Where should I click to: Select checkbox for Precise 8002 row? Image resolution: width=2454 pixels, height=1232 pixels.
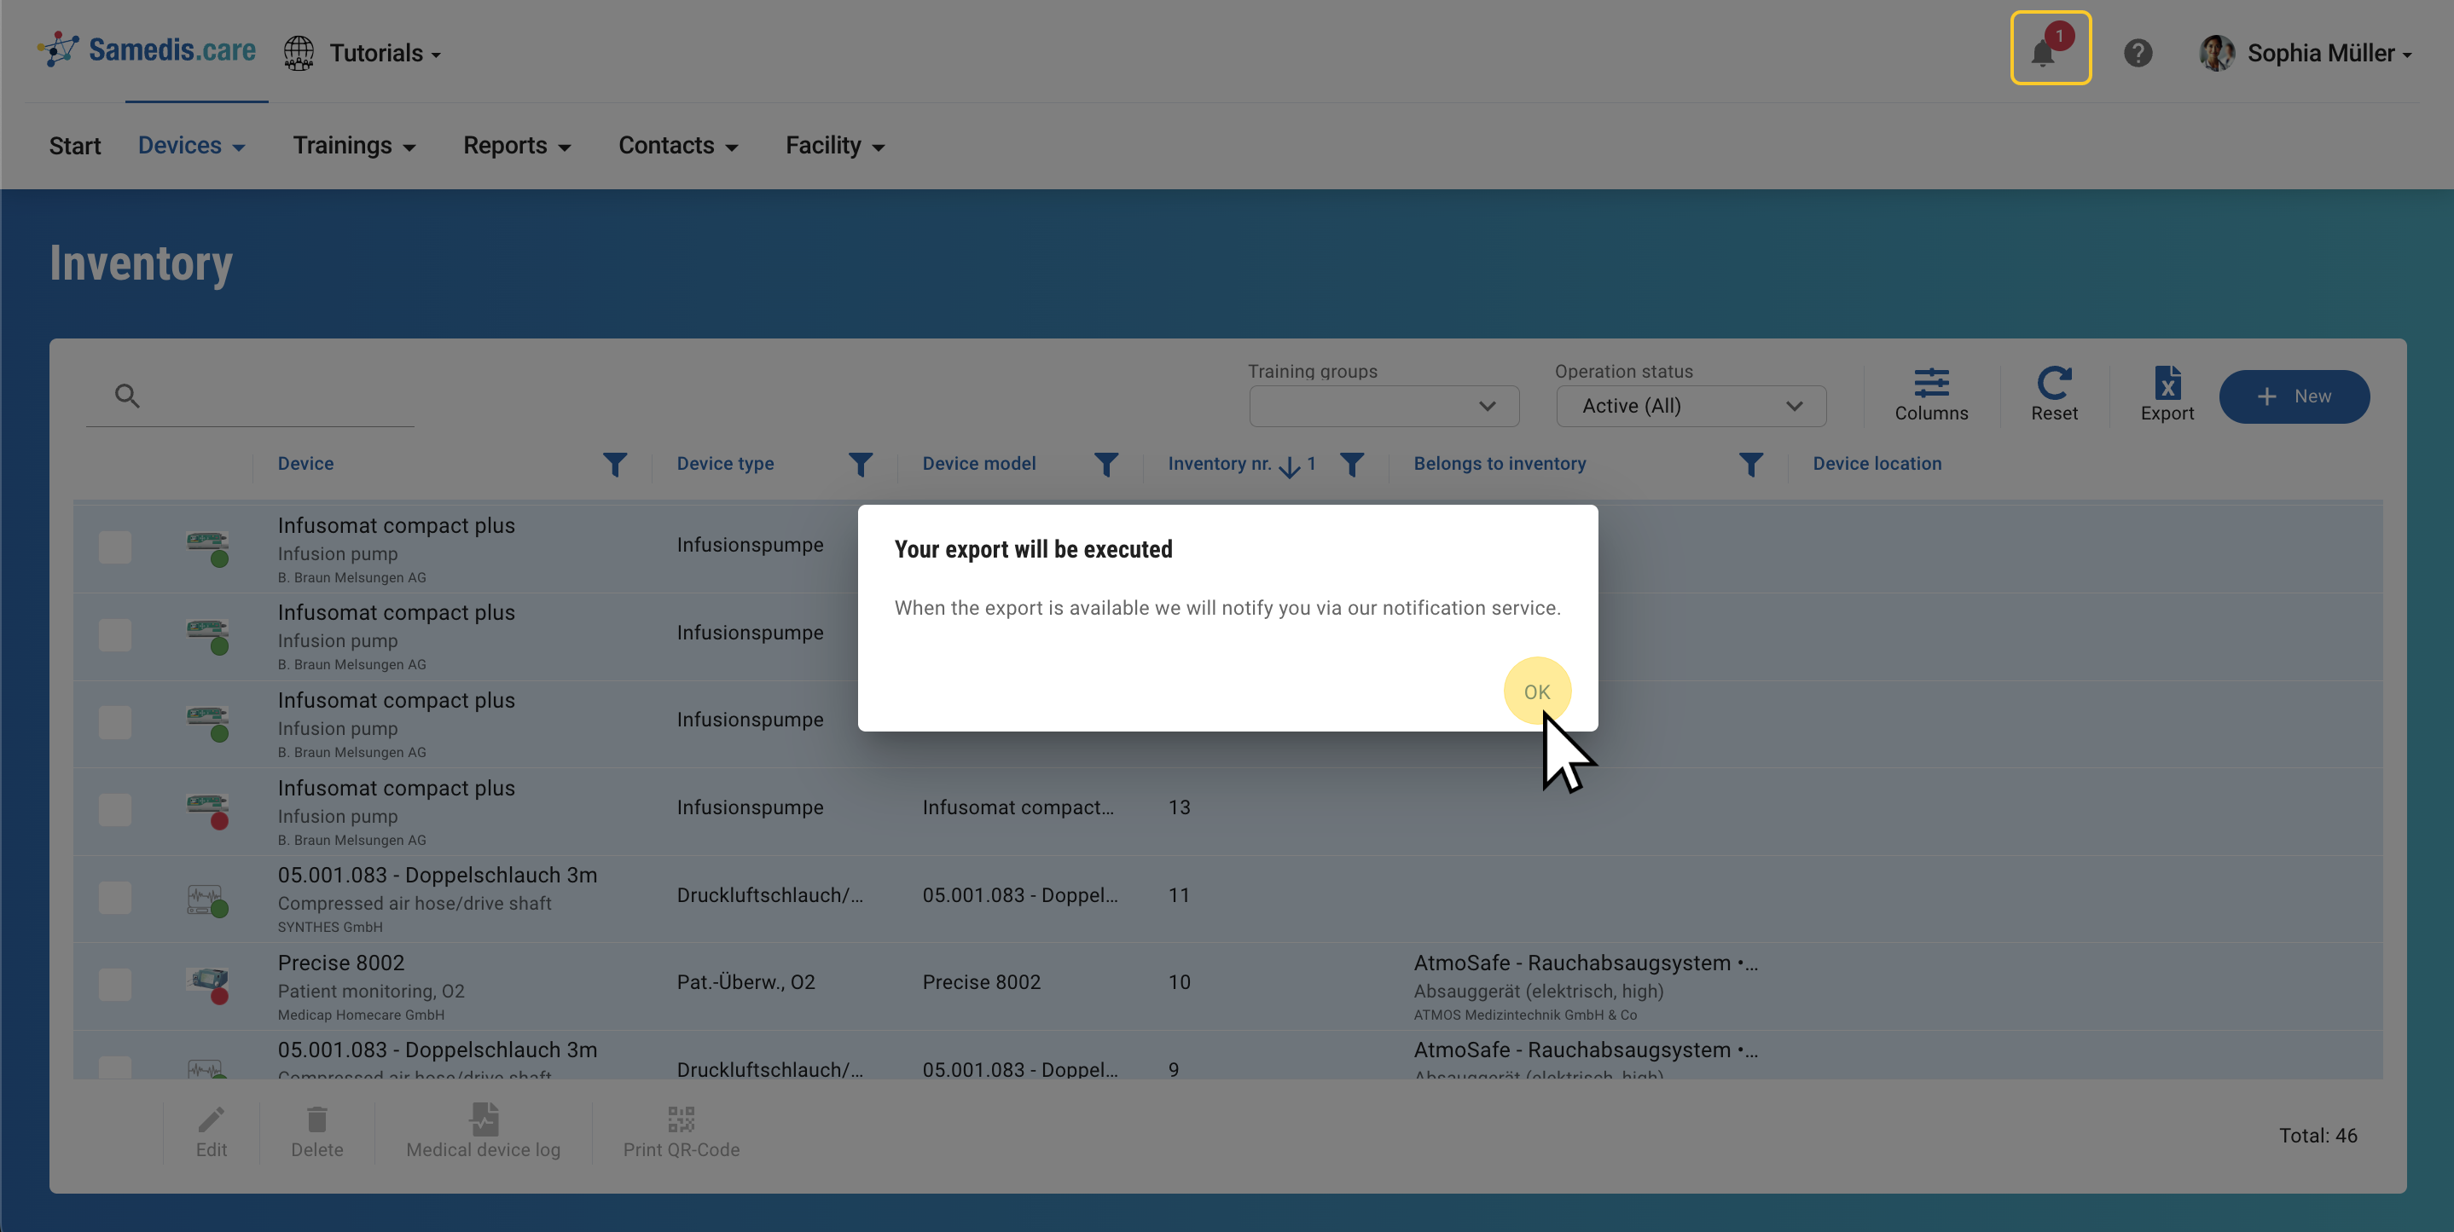pos(115,985)
